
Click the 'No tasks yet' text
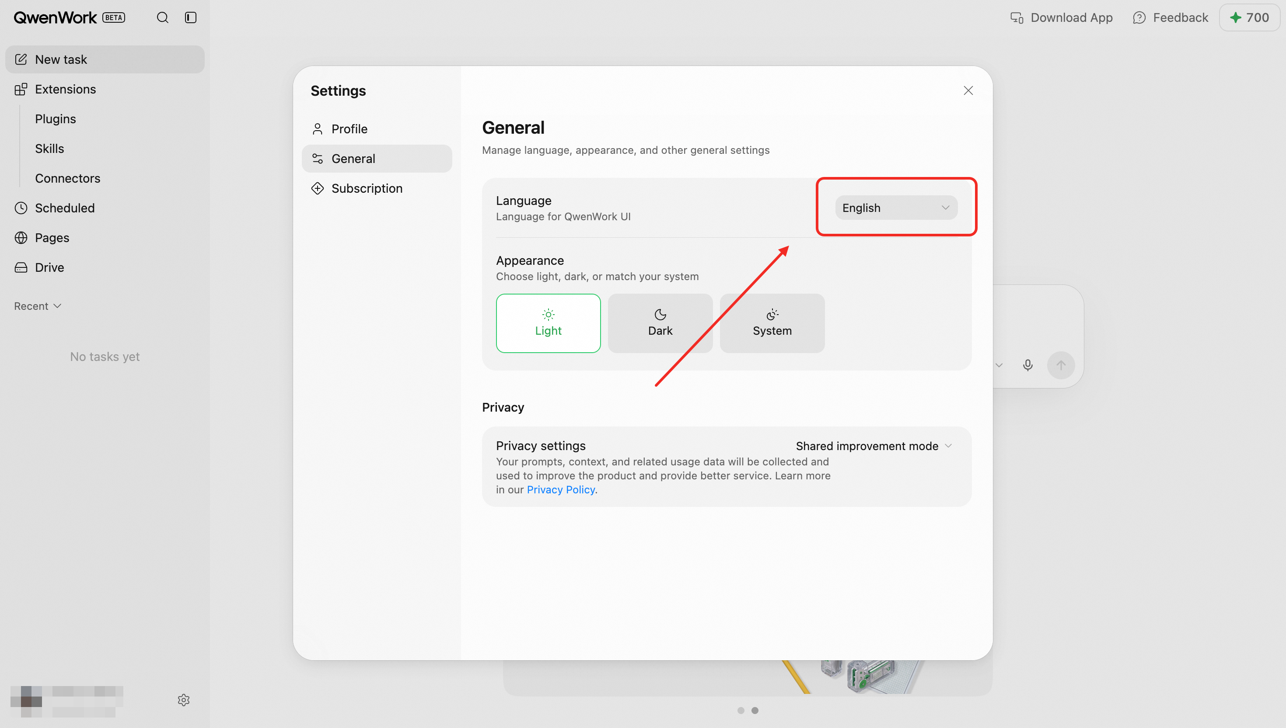point(105,357)
